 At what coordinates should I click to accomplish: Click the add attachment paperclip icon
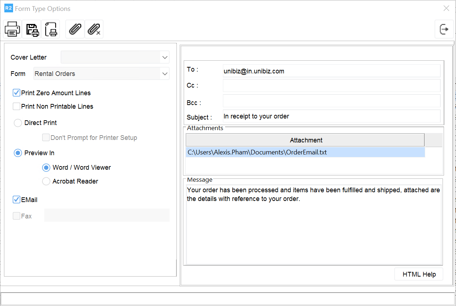(x=75, y=29)
